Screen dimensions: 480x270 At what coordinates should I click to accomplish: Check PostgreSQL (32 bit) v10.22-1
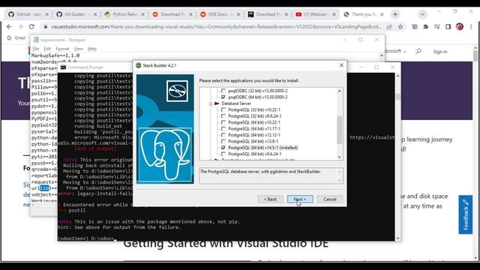coord(223,110)
